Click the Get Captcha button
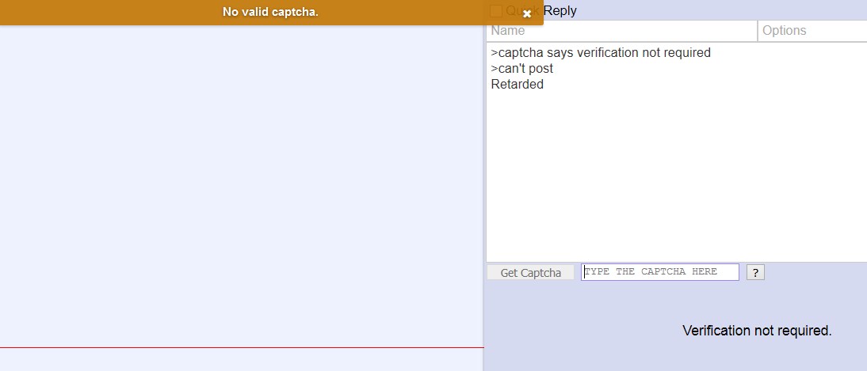The image size is (867, 371). (x=530, y=273)
